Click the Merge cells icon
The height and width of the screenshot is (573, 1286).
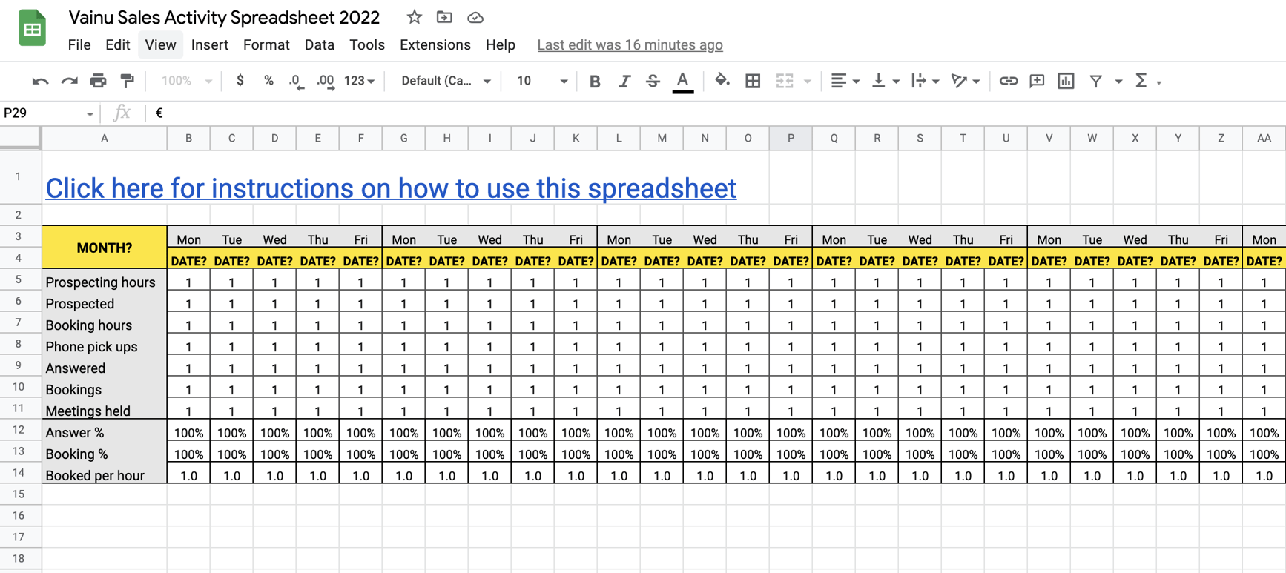785,81
